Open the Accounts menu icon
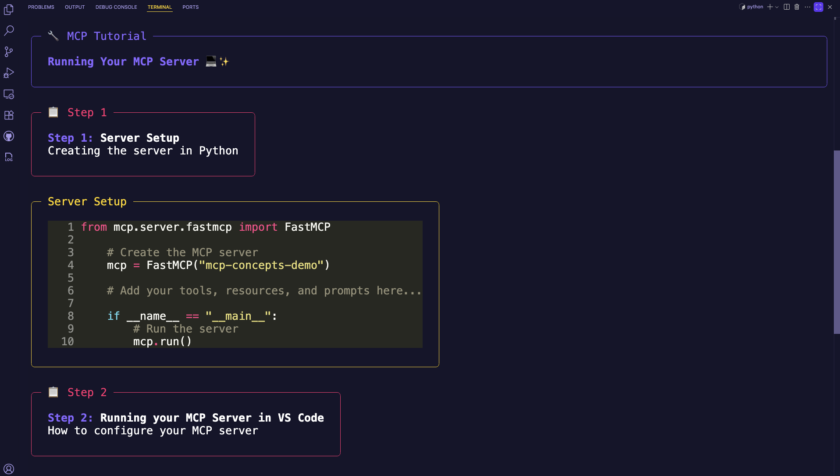The width and height of the screenshot is (840, 476). (9, 469)
